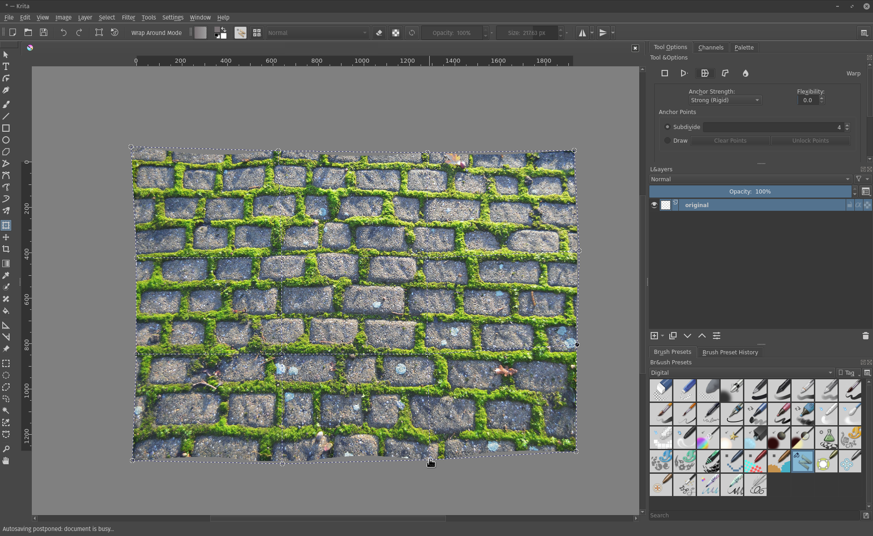Select the Gradient tool
Screen dimensions: 873x536
(6, 263)
